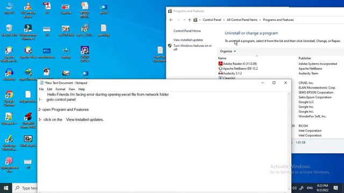Launch Google Chrome desktop shortcut
Image resolution: width=344 pixels, height=193 pixels.
tap(9, 99)
